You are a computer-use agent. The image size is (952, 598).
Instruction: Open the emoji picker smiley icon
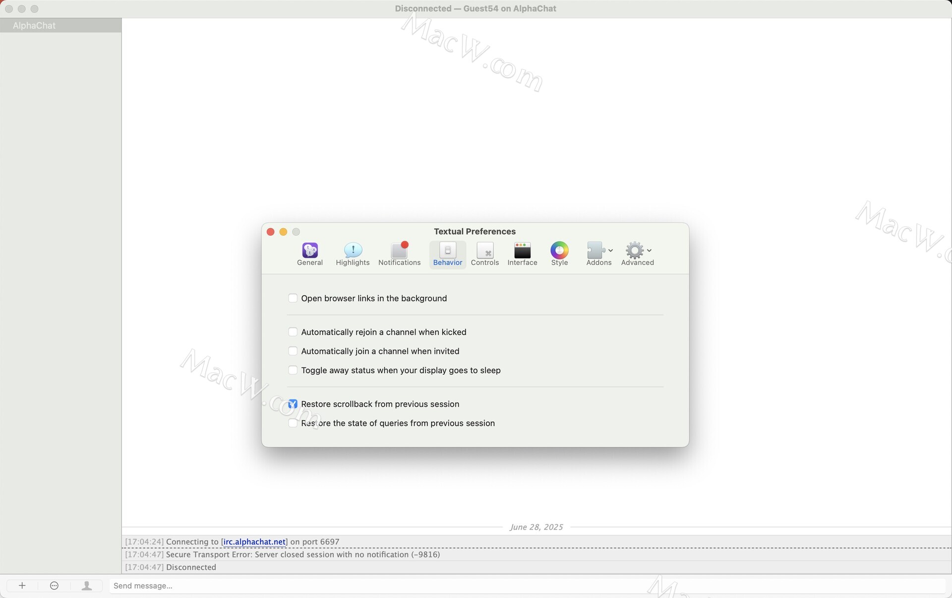[55, 586]
